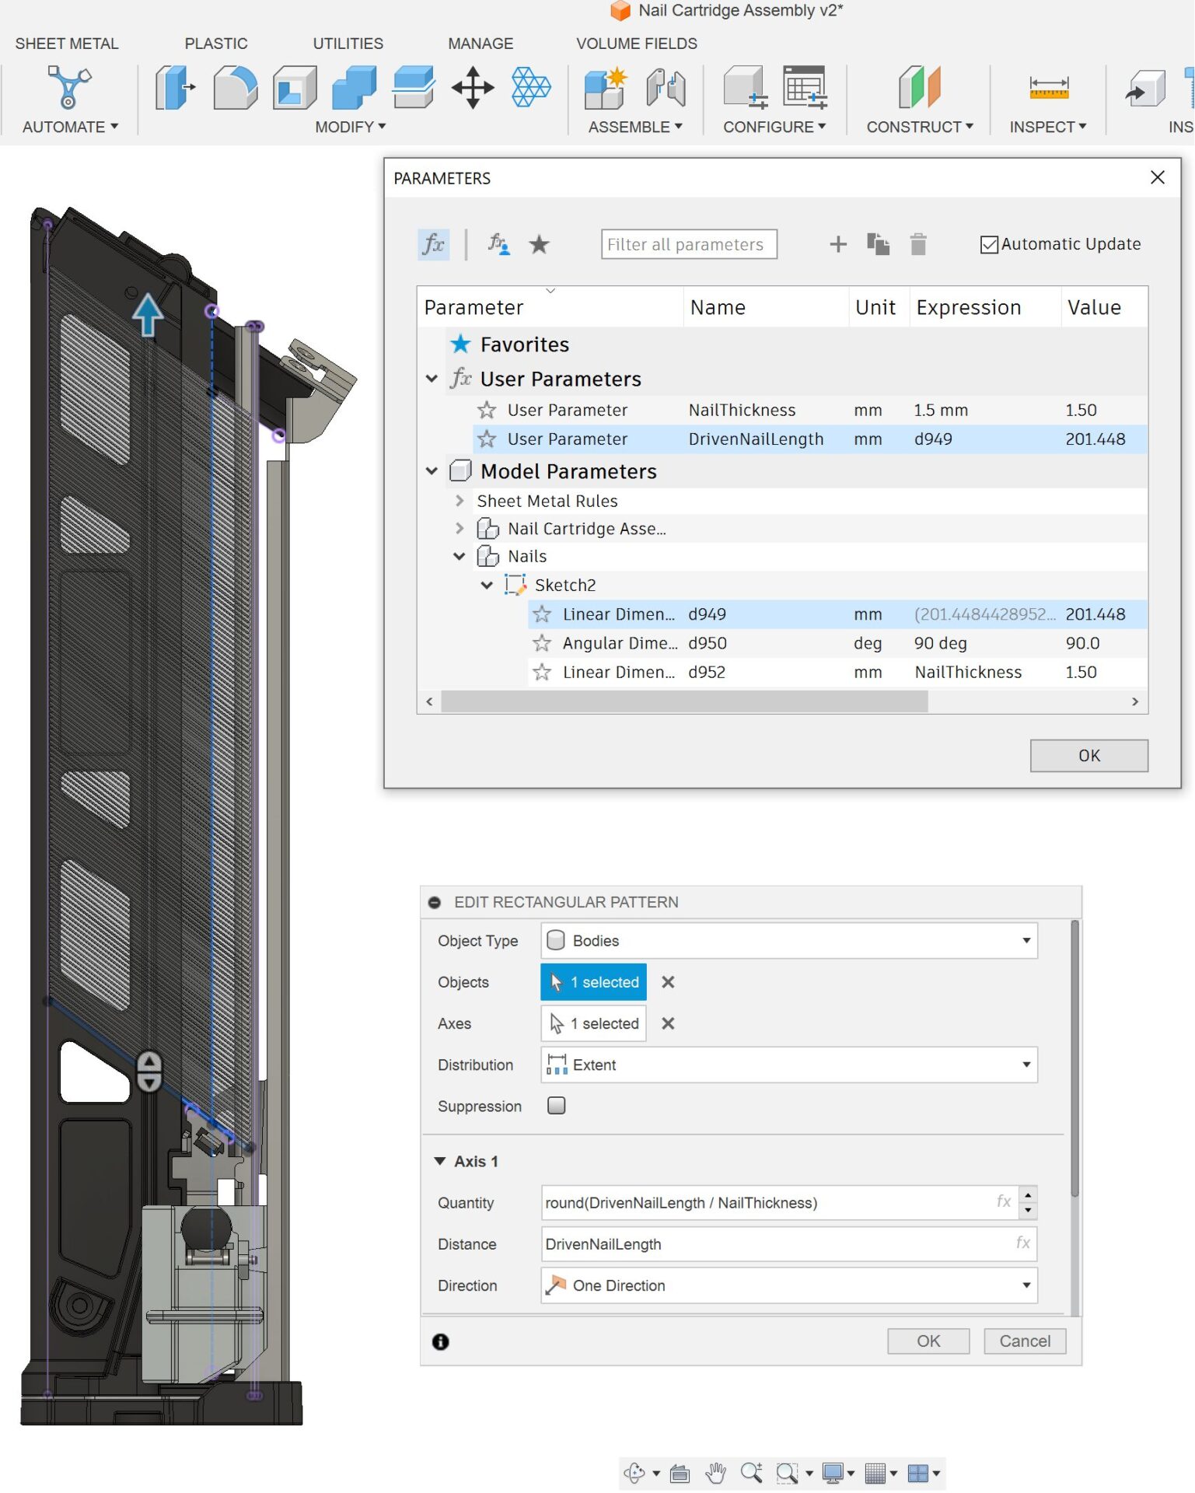This screenshot has height=1493, width=1195.
Task: Open the Object Type dropdown
Action: (789, 940)
